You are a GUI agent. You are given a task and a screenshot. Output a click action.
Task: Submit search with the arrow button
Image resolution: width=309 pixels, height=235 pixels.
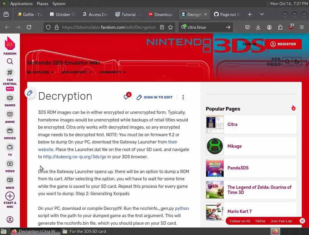click(x=228, y=27)
